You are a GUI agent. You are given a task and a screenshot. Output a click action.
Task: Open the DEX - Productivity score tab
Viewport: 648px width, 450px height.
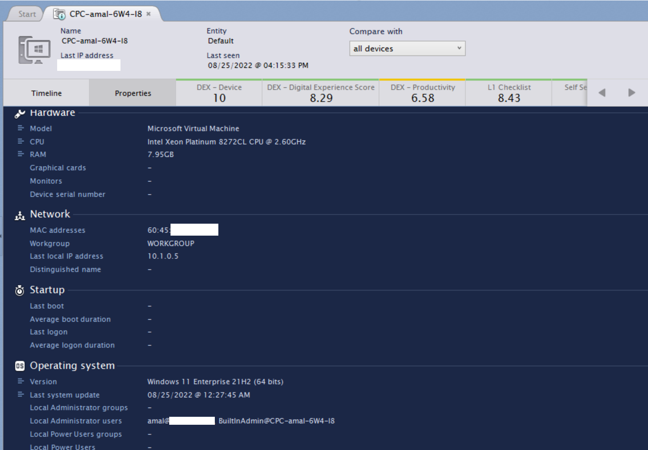pos(423,93)
